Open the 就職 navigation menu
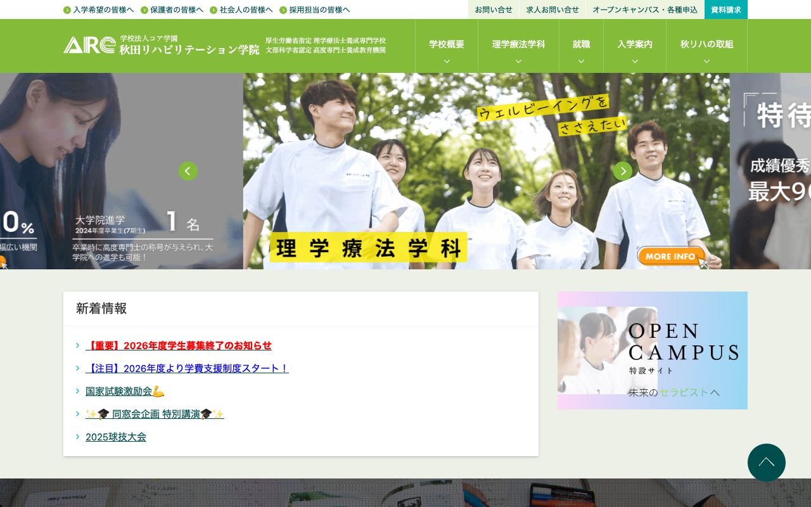 coord(580,46)
